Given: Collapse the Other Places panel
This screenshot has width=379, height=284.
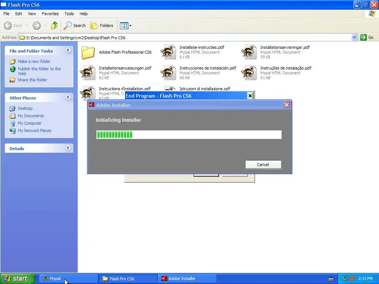Looking at the screenshot, I should click(x=68, y=97).
